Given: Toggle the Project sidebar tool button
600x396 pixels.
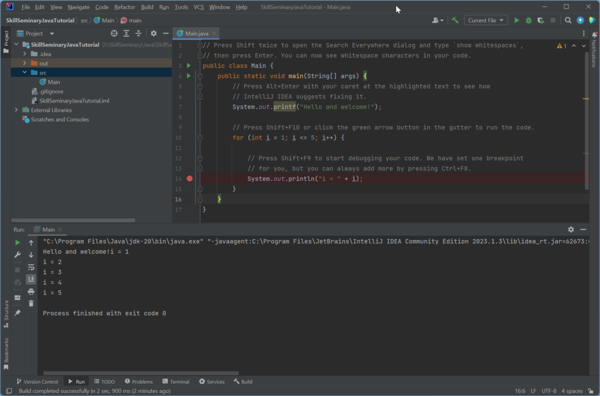Looking at the screenshot, I should 6,42.
